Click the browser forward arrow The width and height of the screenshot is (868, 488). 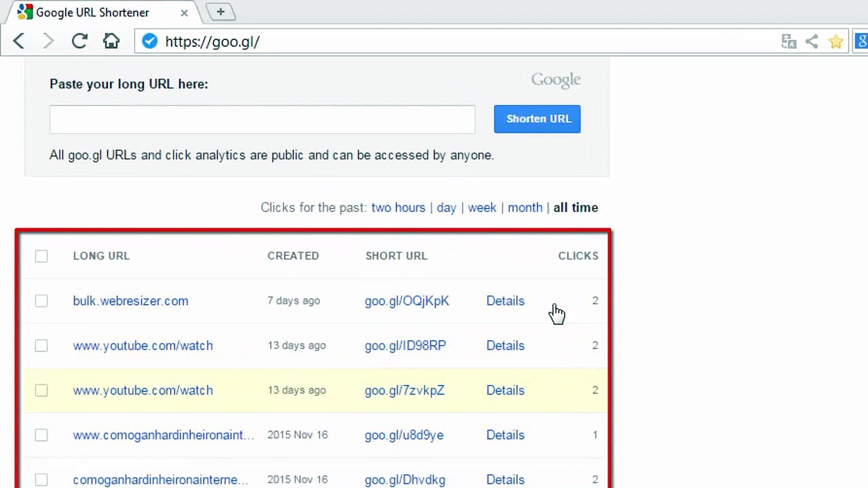coord(48,41)
